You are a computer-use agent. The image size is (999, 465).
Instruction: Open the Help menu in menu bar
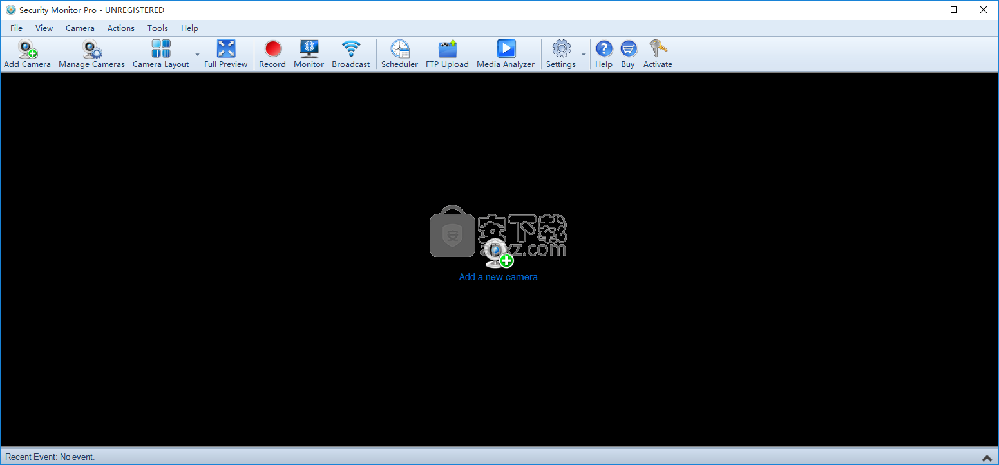pyautogui.click(x=189, y=28)
